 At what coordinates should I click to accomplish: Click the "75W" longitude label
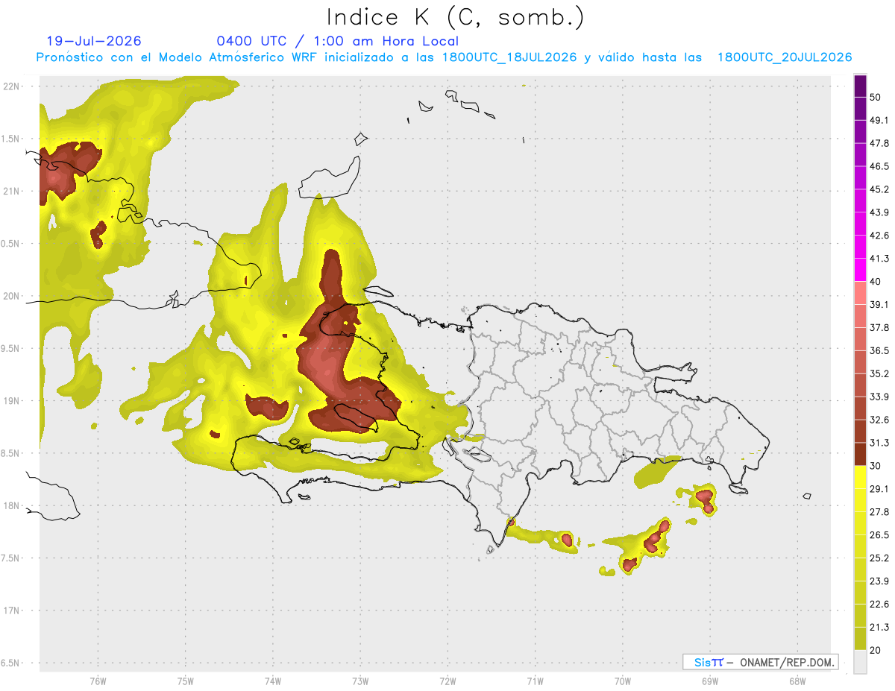186,681
